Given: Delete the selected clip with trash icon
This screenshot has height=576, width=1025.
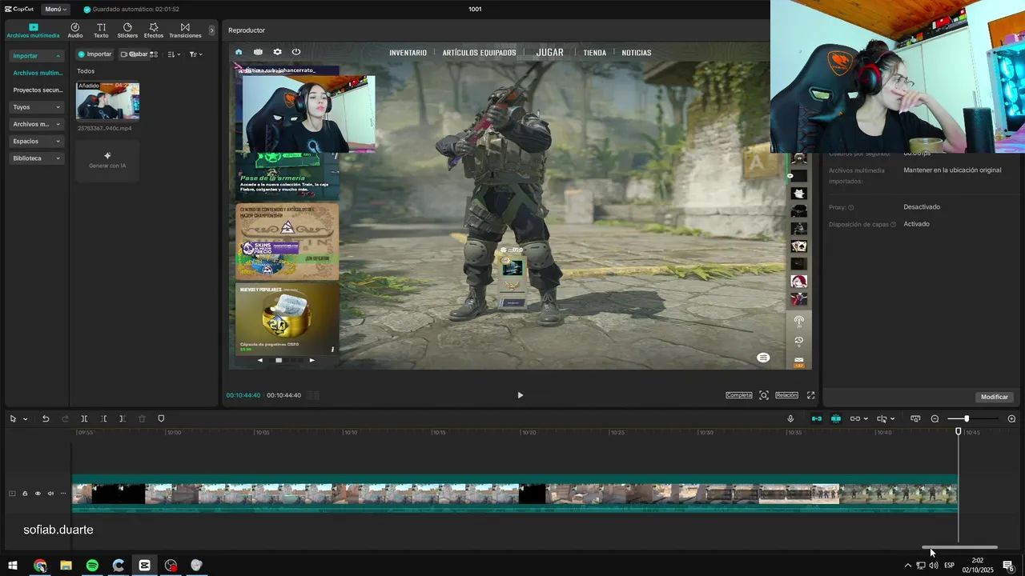Looking at the screenshot, I should click(x=142, y=419).
